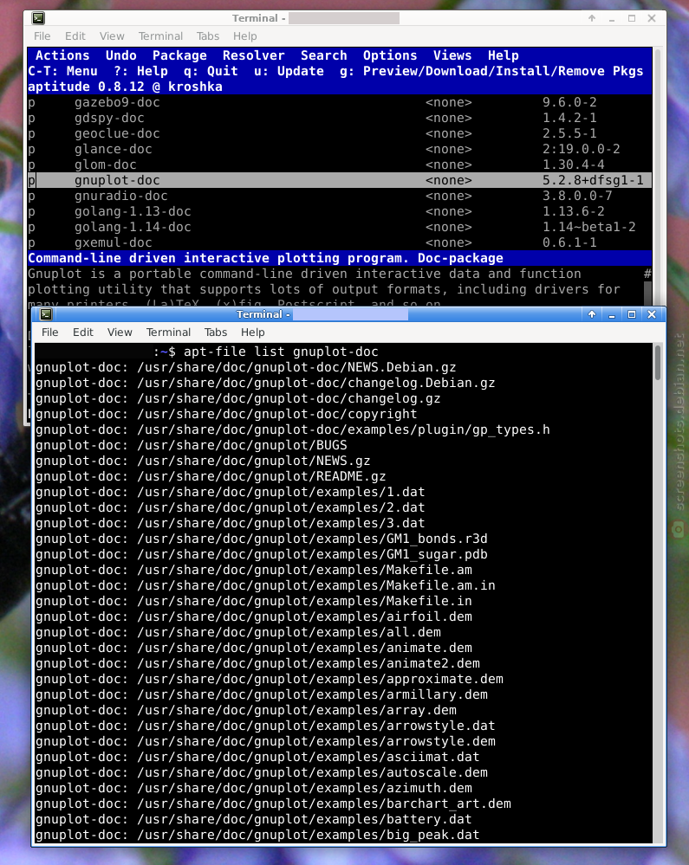Open Tabs menu in front terminal window
Viewport: 689px width, 865px height.
point(216,332)
